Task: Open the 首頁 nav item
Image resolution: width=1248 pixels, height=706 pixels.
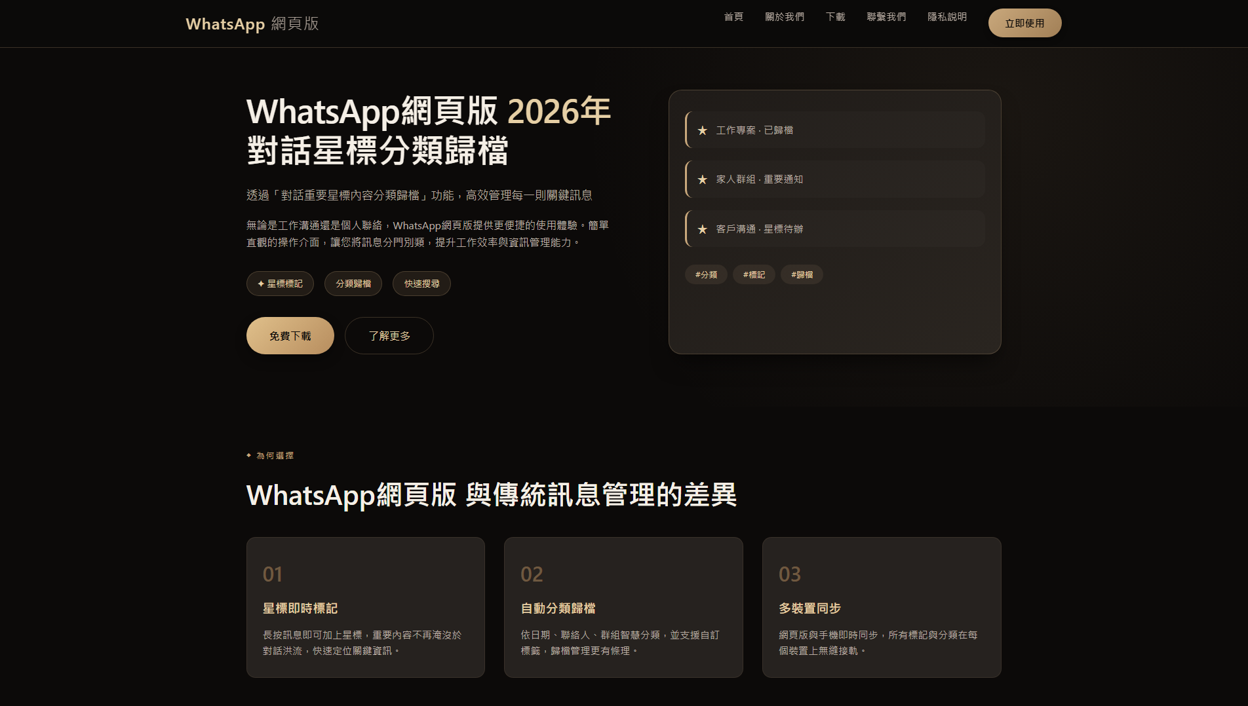Action: [733, 17]
